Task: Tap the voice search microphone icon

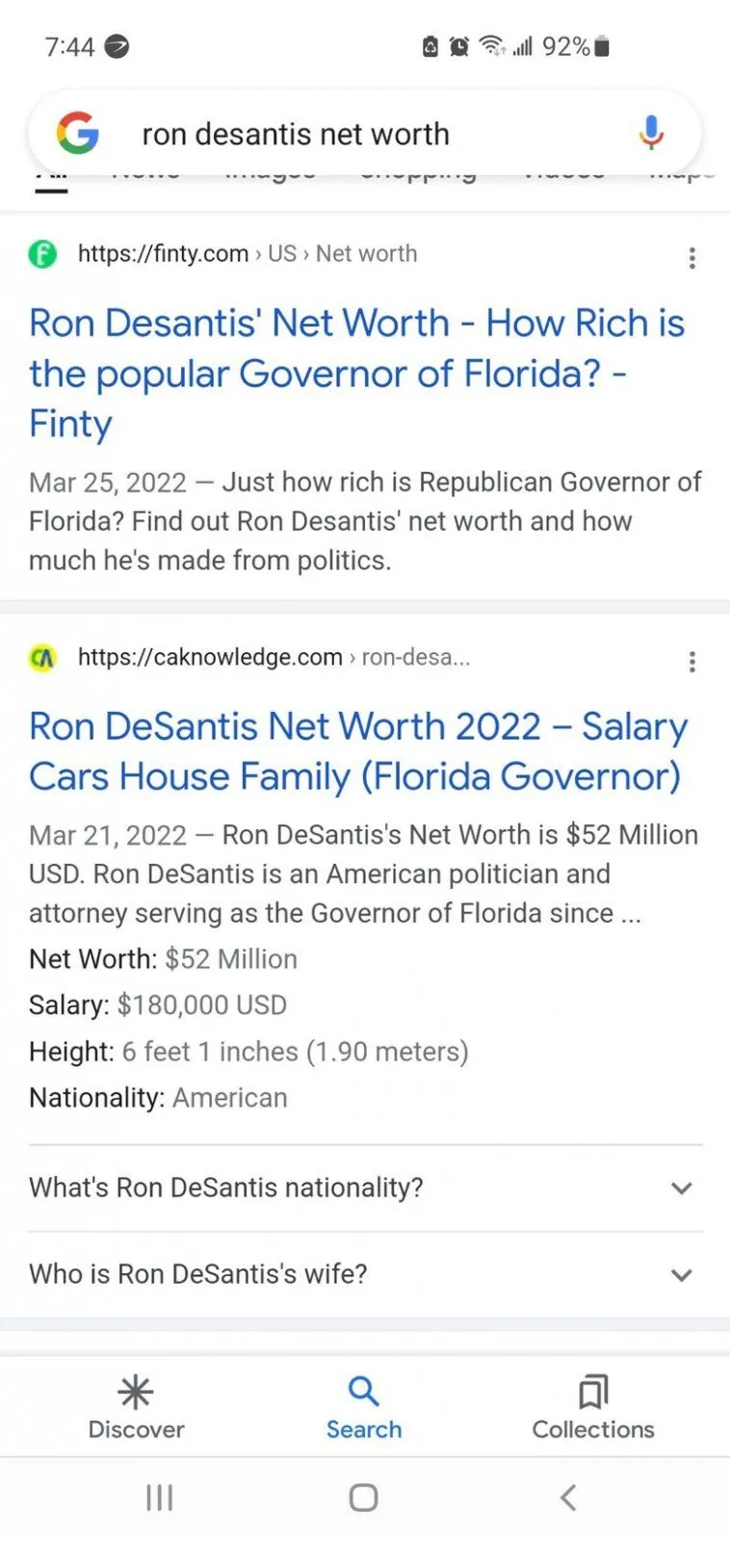Action: 651,133
